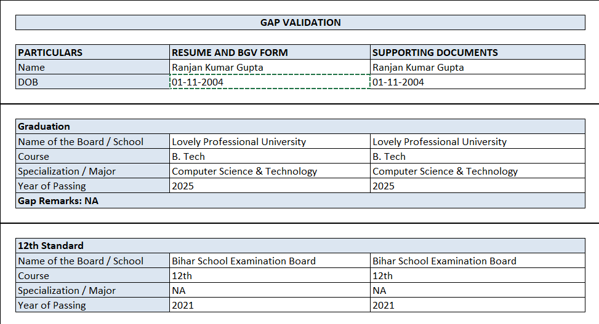Select Lovely Professional University in the Resume column

(270, 141)
